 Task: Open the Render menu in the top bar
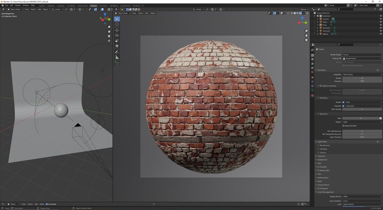(x=18, y=5)
